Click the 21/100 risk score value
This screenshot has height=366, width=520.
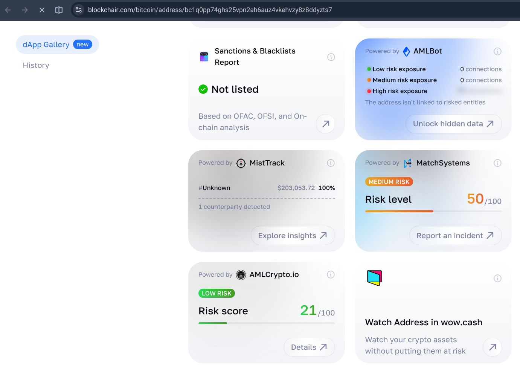point(317,311)
